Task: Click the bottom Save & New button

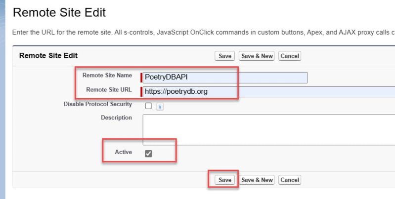Action: 257,180
